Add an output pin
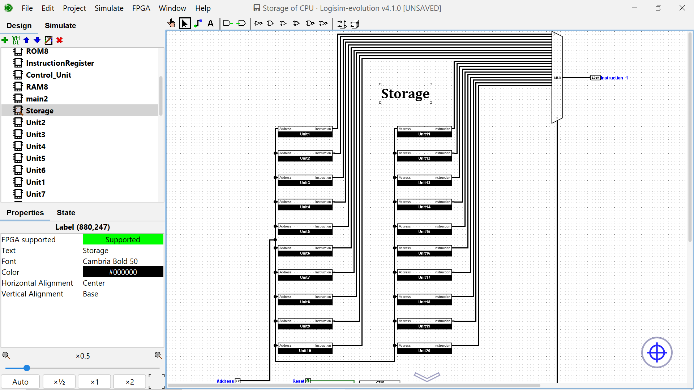The image size is (694, 390). click(241, 23)
